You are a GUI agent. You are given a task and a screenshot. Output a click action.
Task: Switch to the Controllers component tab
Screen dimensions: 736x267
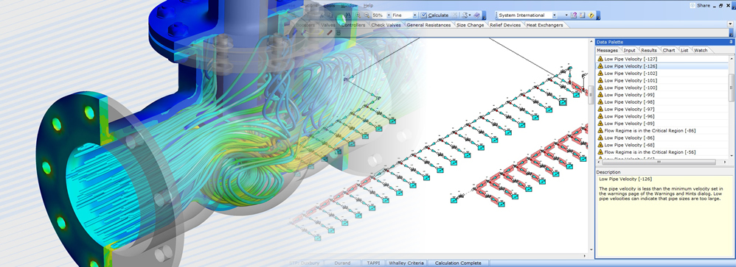click(353, 25)
